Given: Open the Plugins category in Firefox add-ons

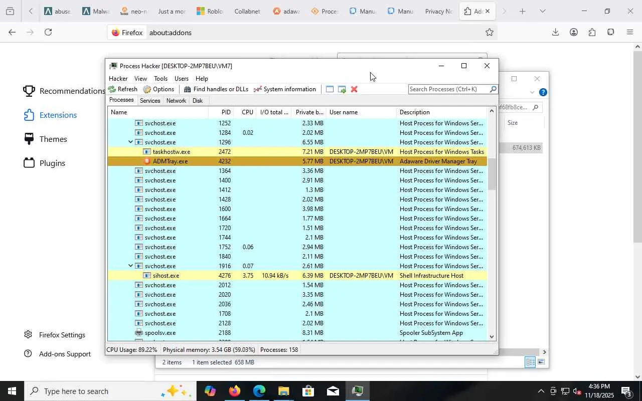Looking at the screenshot, I should (x=44, y=163).
